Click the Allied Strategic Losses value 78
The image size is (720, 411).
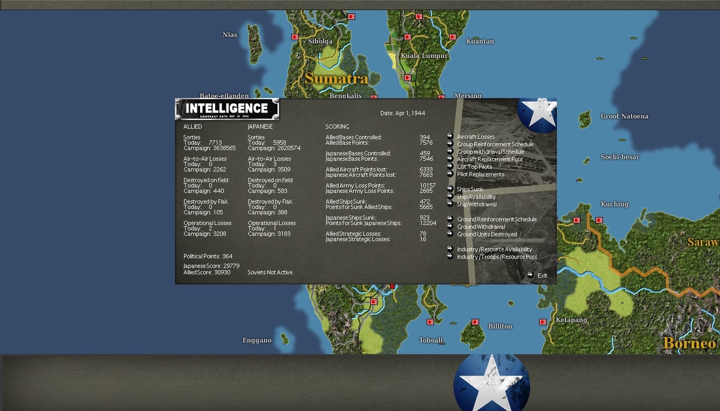[423, 234]
